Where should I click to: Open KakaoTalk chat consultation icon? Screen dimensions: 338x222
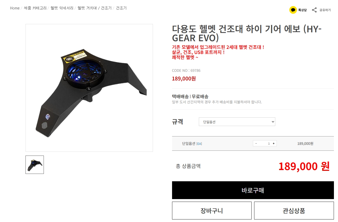293,10
